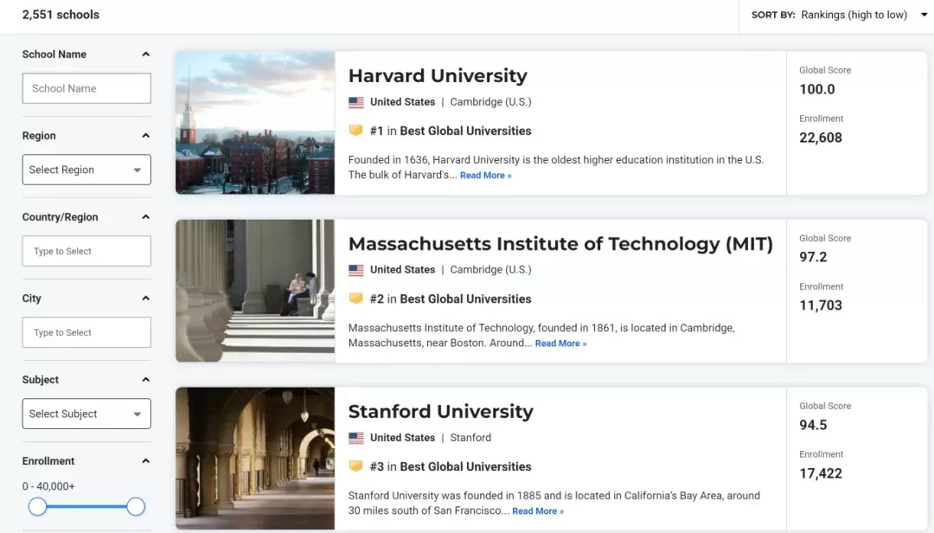The height and width of the screenshot is (533, 934).
Task: Click Read More link for MIT description
Action: [x=560, y=344]
